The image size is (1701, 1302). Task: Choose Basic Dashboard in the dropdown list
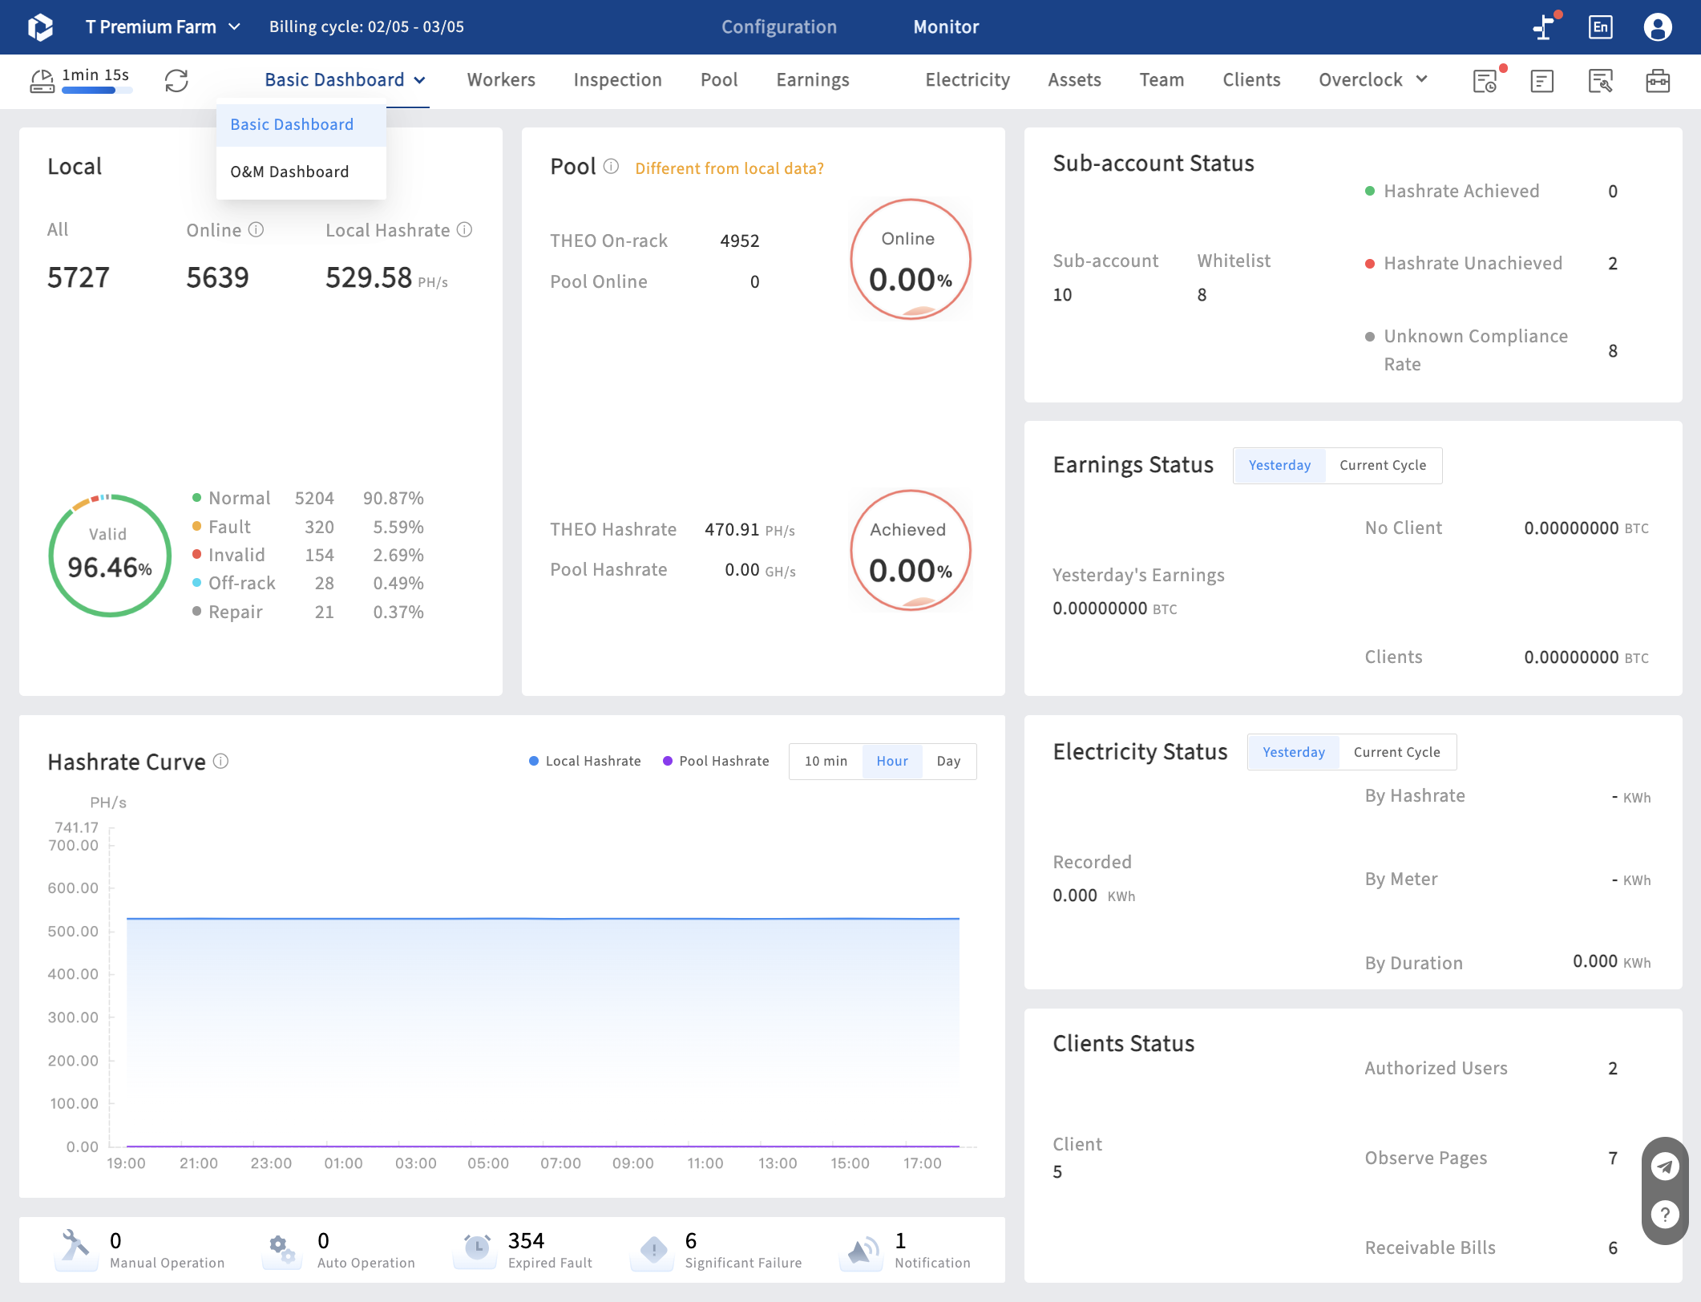coord(301,124)
